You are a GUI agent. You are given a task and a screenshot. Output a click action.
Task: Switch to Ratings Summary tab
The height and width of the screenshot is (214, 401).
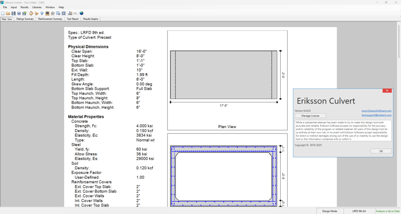pos(25,19)
